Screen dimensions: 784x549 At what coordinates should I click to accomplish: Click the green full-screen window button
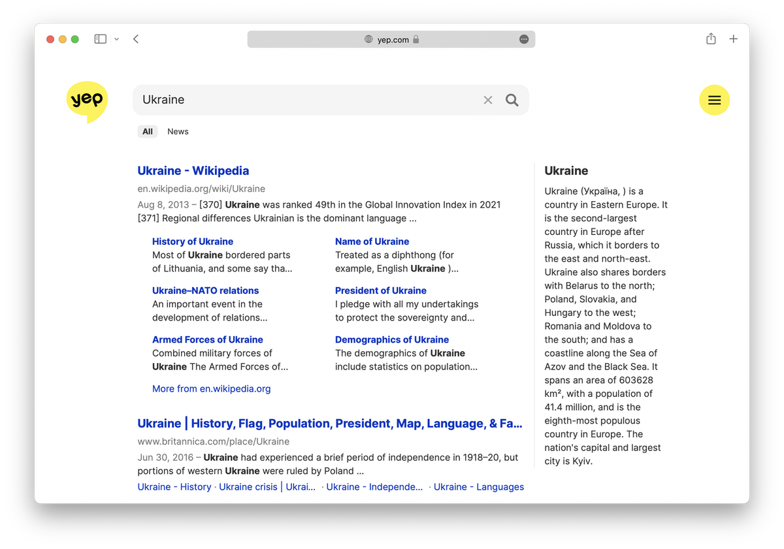point(75,39)
